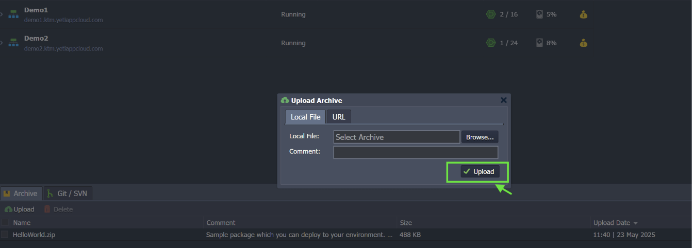Screen dimensions: 693x248
Task: Open the Archive tab in deployment manager
Action: point(21,193)
